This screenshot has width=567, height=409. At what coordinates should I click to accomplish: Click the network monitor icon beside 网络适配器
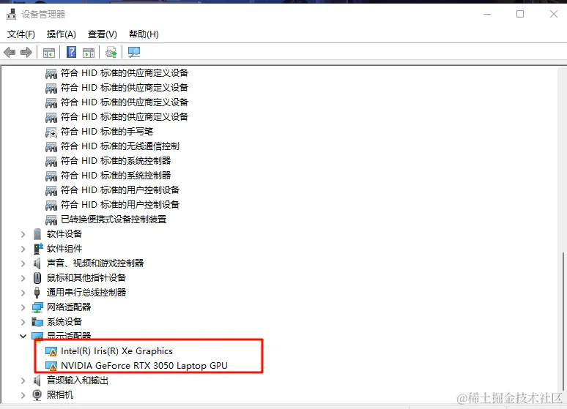tap(37, 307)
